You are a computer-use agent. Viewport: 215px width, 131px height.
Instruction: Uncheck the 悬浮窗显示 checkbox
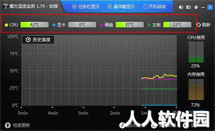[110, 6]
